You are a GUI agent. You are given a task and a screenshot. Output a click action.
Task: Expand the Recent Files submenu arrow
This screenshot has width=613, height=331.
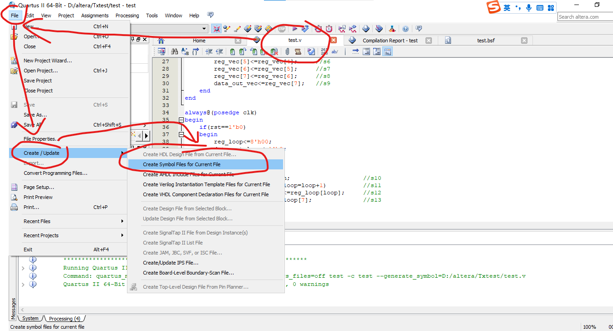tap(122, 221)
